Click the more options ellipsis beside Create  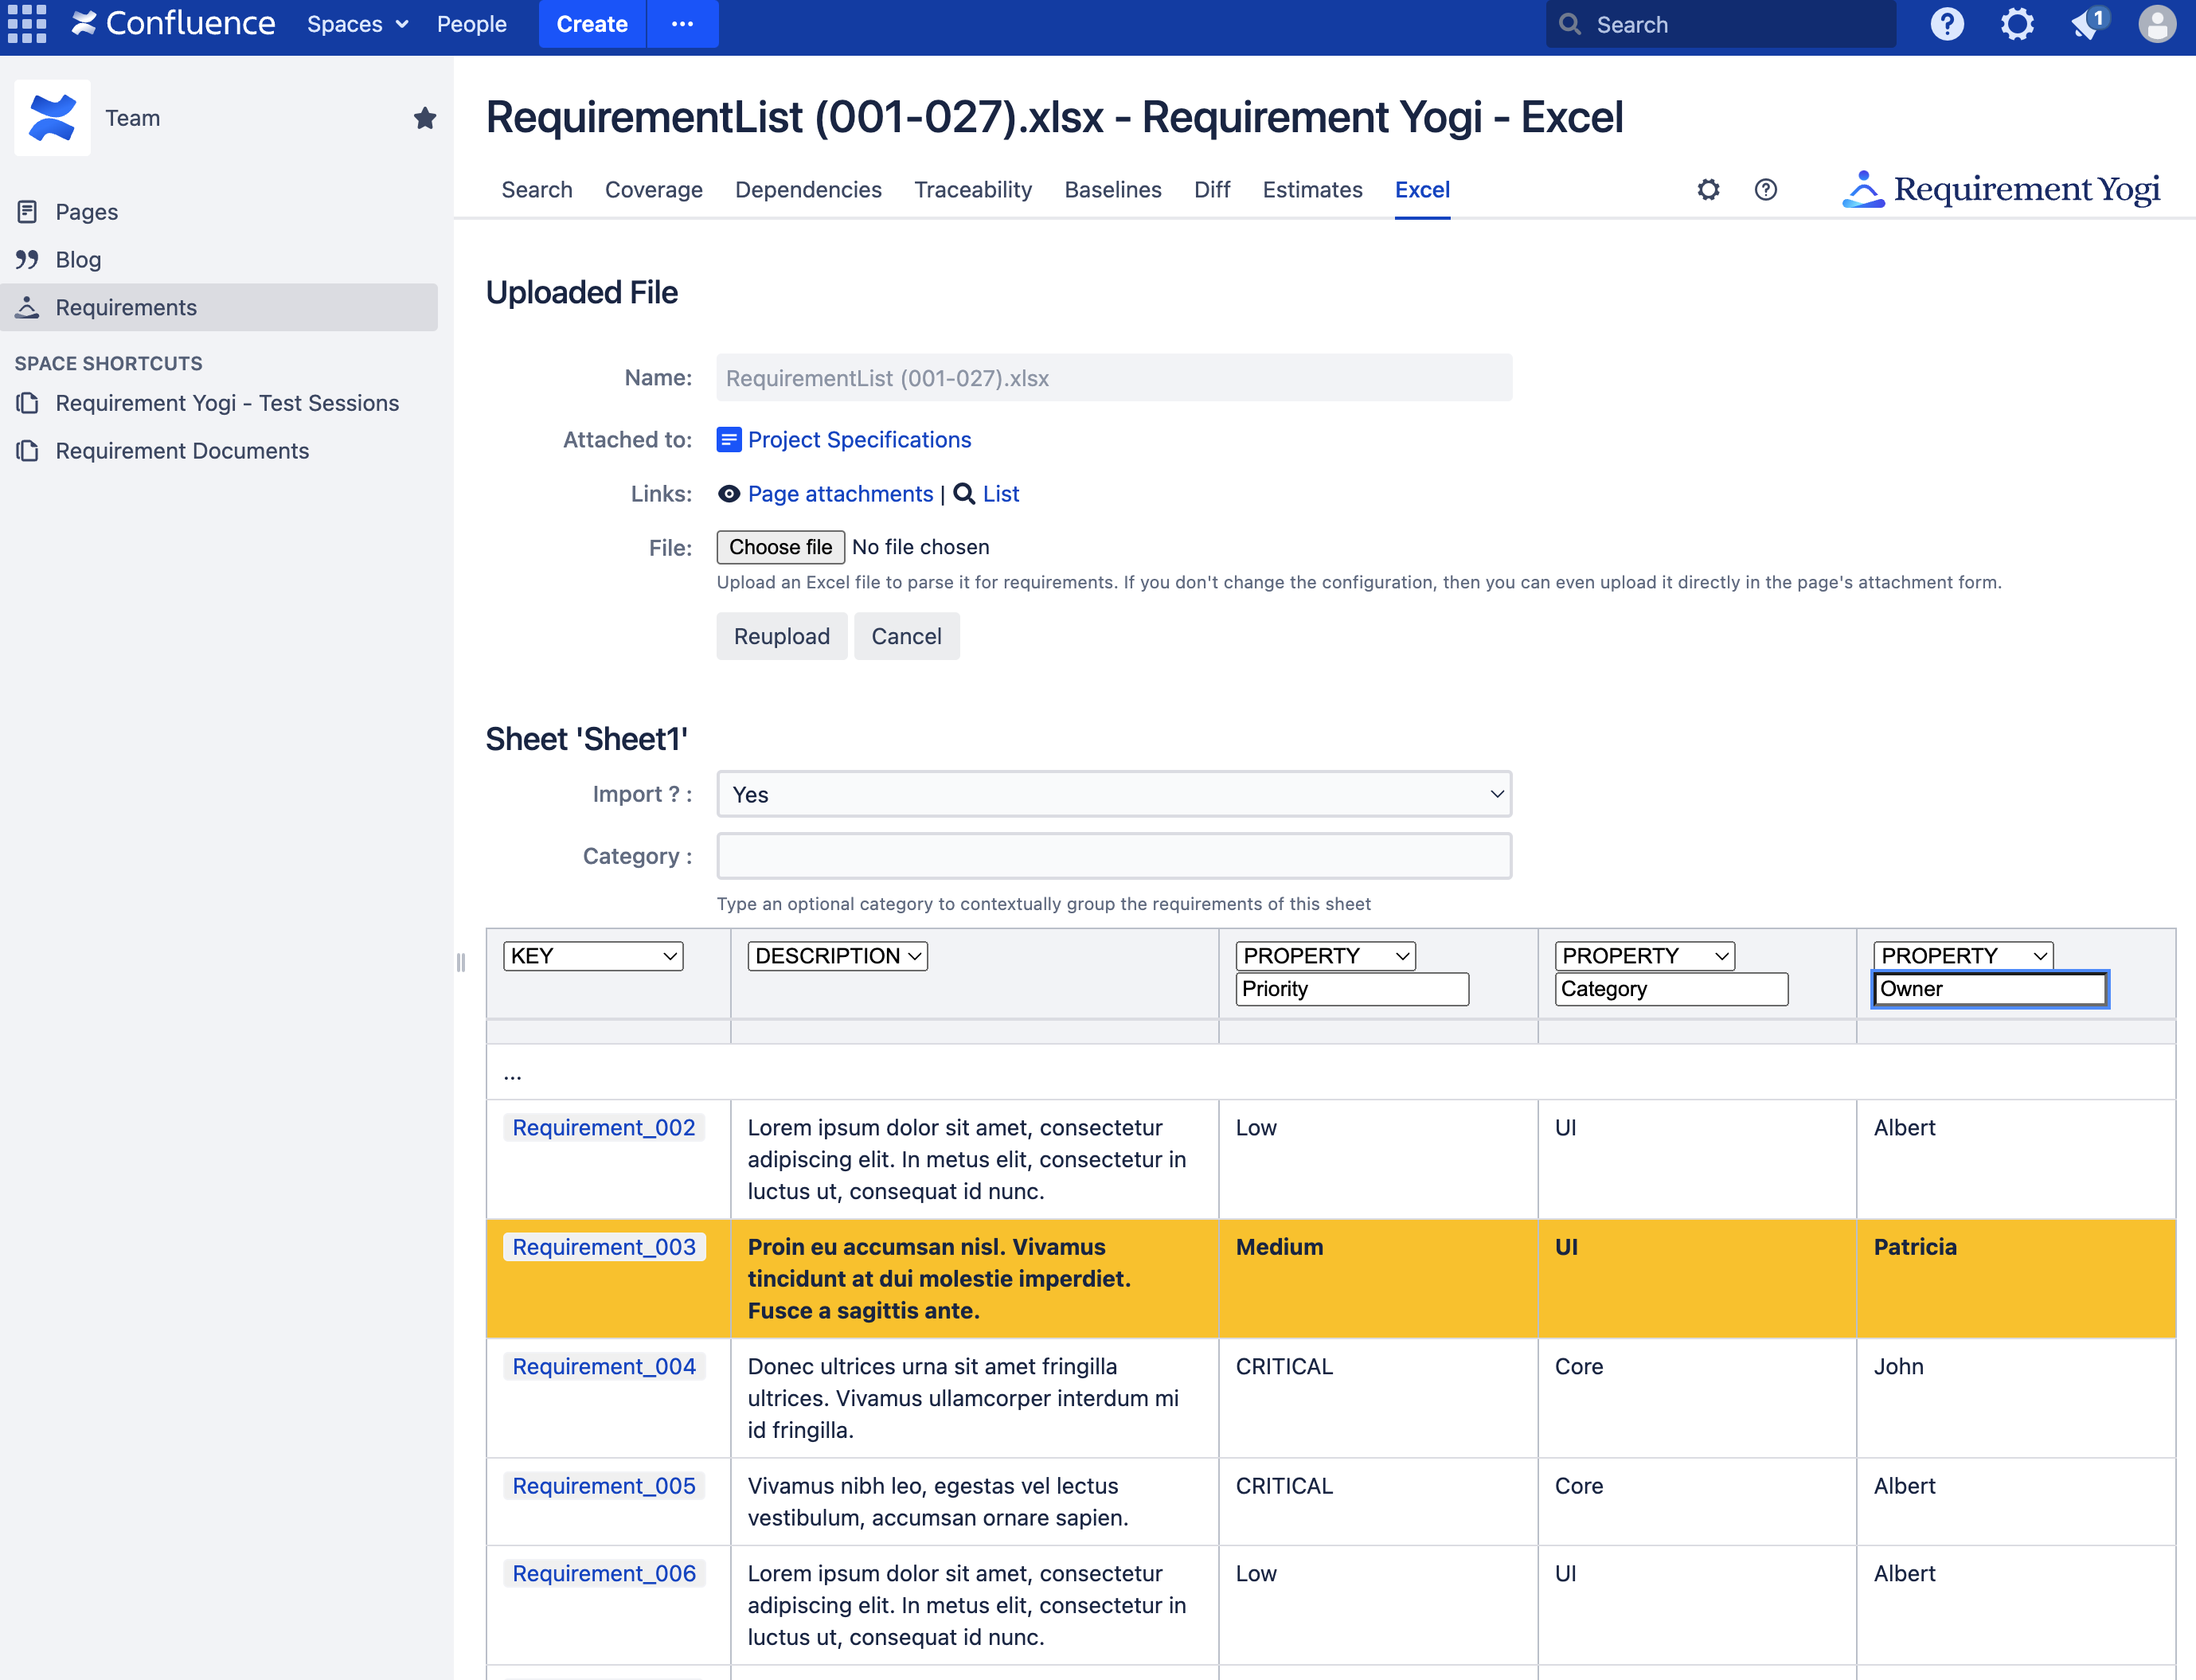pos(682,24)
